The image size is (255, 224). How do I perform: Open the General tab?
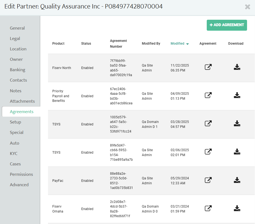[17, 28]
